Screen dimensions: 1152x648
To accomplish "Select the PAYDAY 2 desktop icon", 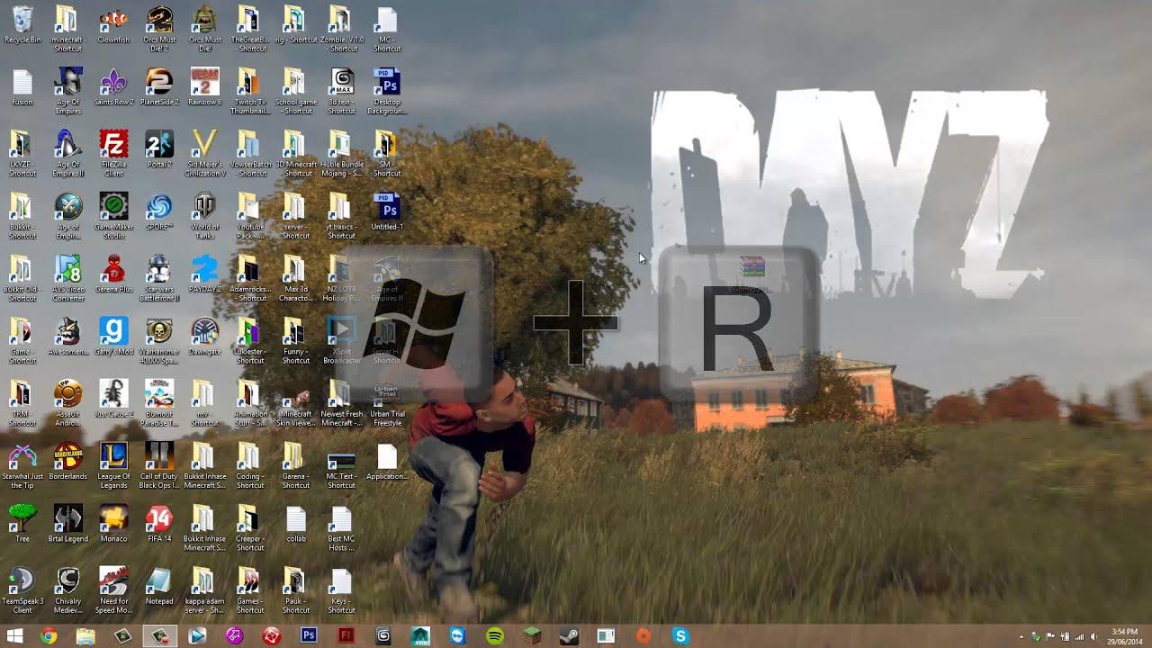I will point(205,274).
